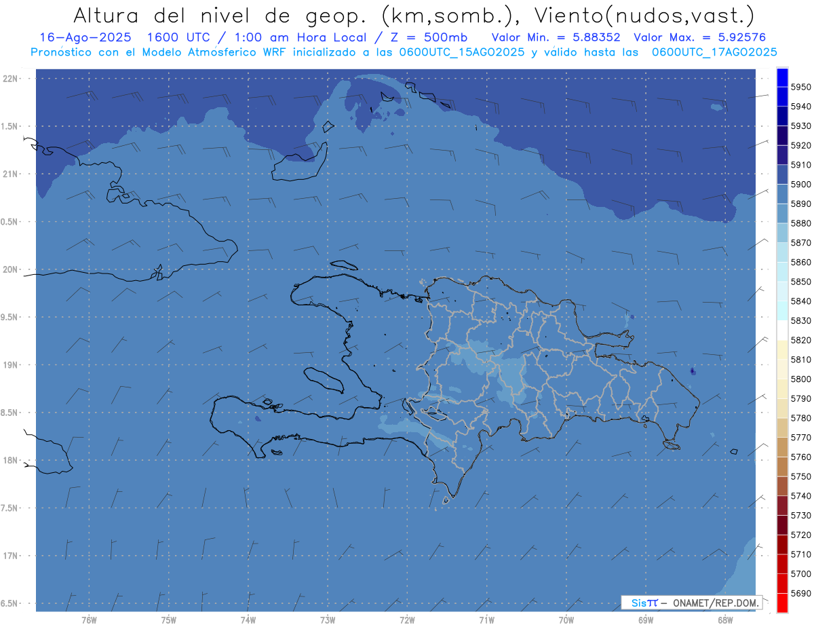
Task: Click the '73W' longitude label
Action: point(328,620)
